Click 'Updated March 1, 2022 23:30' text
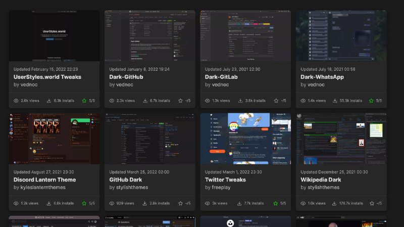Image resolution: width=404 pixels, height=227 pixels. 233,172
